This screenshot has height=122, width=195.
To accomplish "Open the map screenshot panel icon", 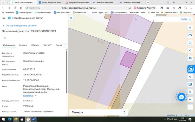I will click(x=190, y=84).
